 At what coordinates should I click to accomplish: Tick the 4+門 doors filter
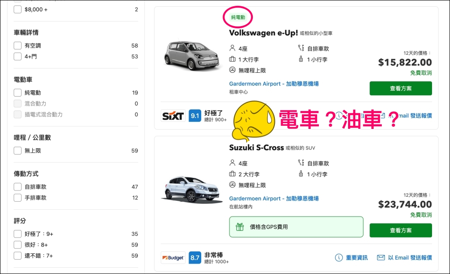18,56
